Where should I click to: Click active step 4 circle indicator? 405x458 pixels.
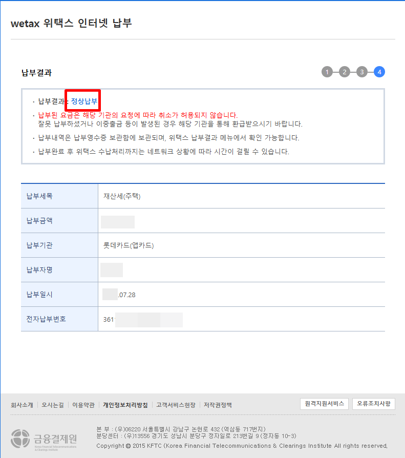[x=379, y=72]
